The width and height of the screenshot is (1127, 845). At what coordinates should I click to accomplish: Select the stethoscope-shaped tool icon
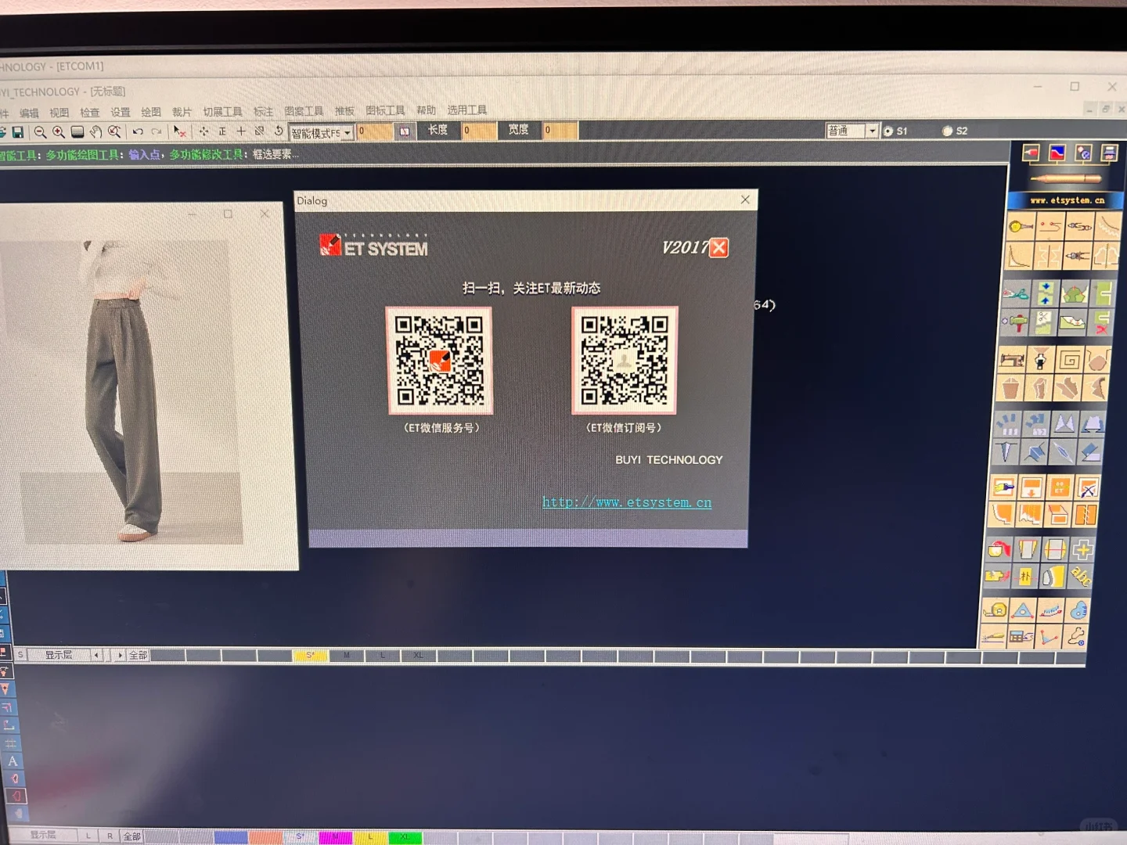pyautogui.click(x=1076, y=637)
